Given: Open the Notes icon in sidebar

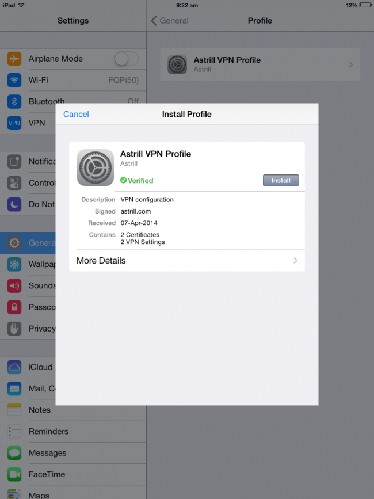Looking at the screenshot, I should point(14,410).
